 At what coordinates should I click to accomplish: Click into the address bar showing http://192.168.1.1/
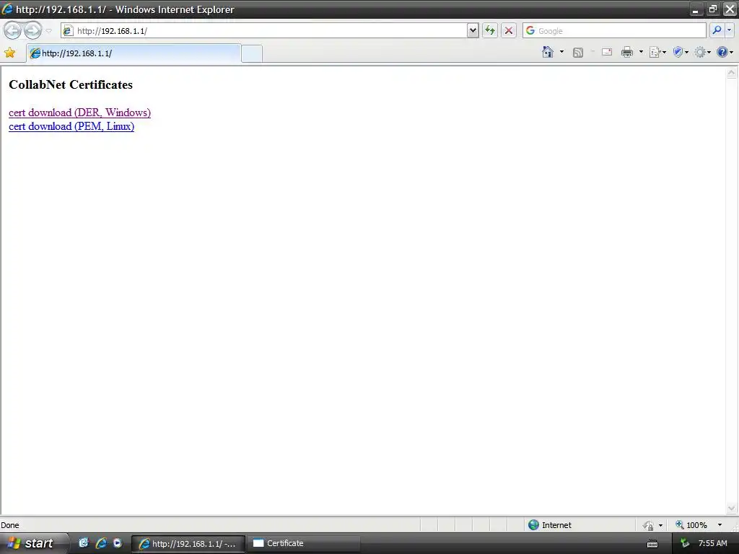[264, 30]
